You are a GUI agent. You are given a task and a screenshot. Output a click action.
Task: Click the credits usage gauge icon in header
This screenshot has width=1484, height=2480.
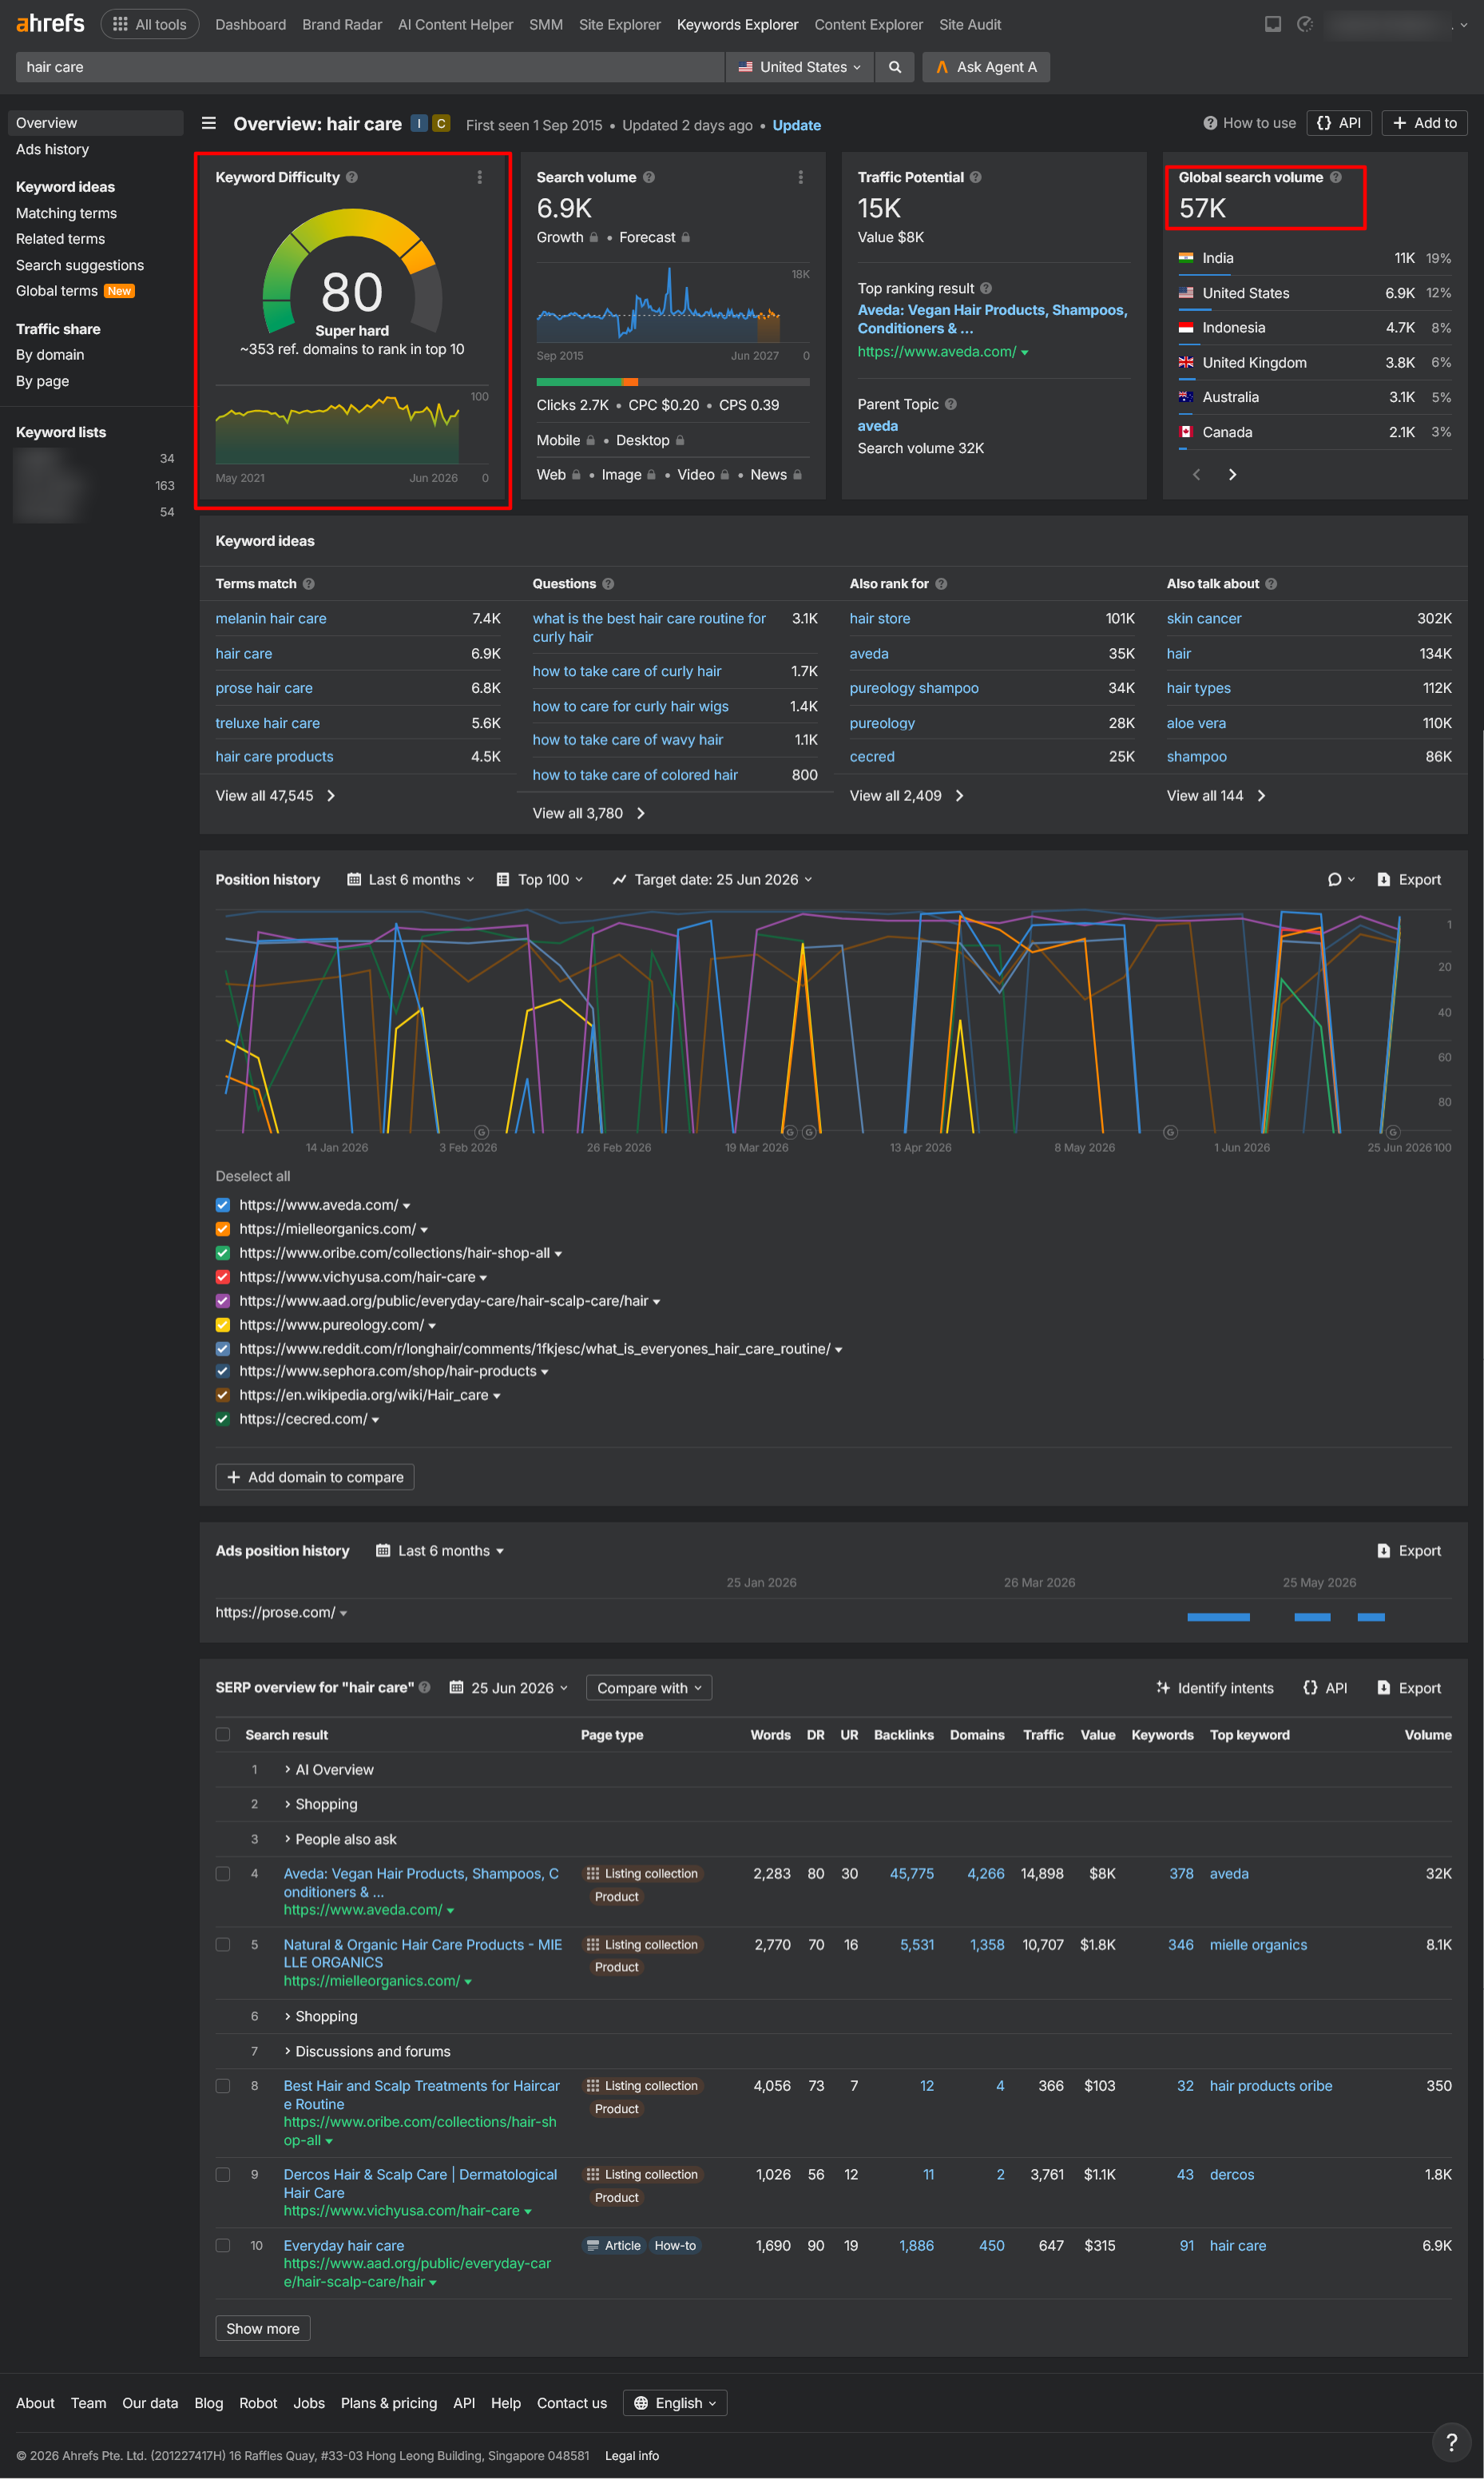[x=1305, y=24]
